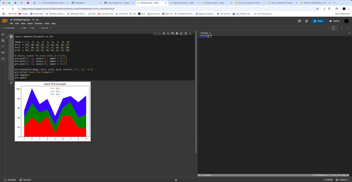Add a comment via cell toolbar icon
Screen dimensions: 352x182
pyautogui.click(x=172, y=33)
